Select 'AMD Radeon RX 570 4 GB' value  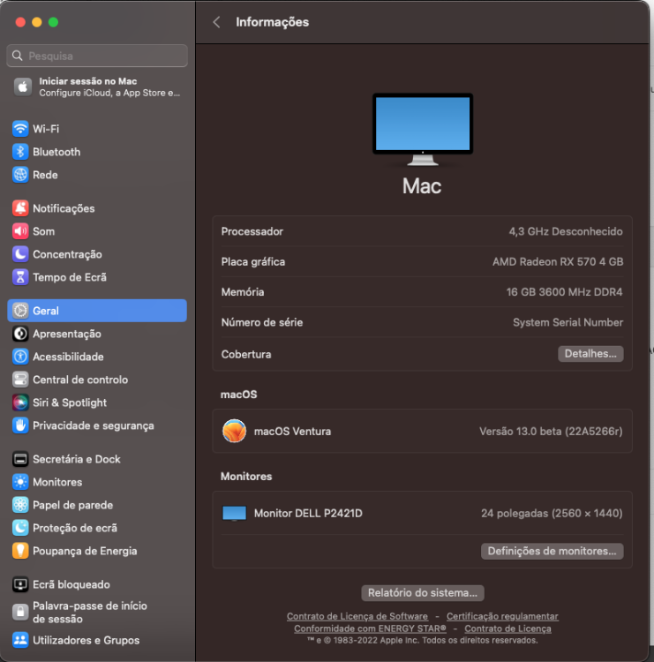(x=558, y=262)
